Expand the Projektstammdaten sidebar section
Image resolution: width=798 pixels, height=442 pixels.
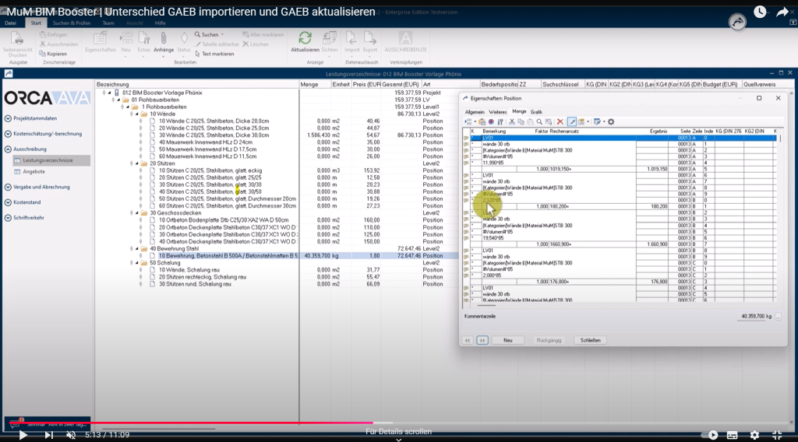tap(34, 118)
